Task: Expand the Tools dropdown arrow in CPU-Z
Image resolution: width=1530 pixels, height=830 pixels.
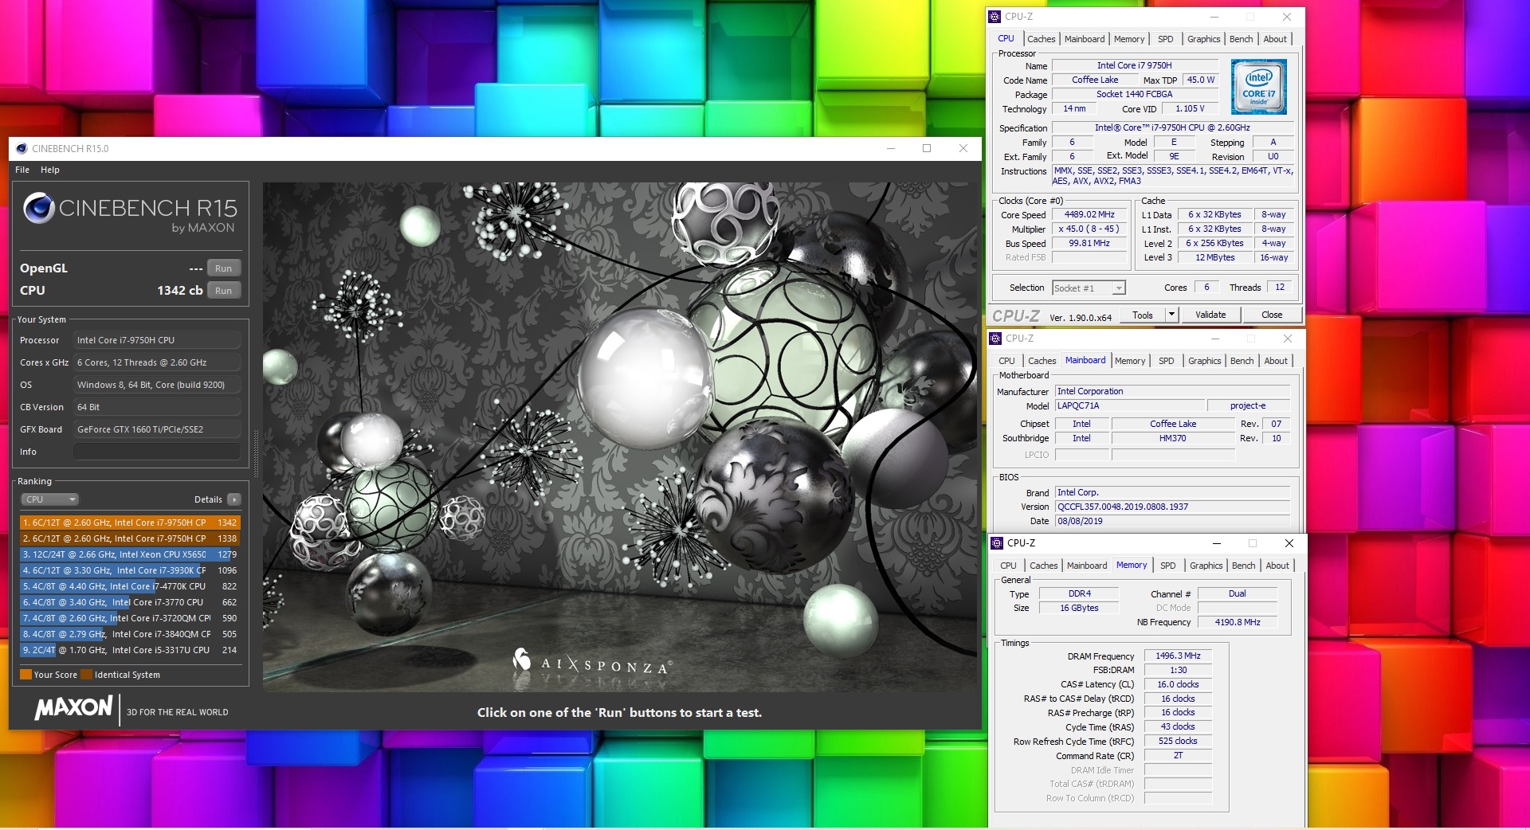Action: 1171,315
